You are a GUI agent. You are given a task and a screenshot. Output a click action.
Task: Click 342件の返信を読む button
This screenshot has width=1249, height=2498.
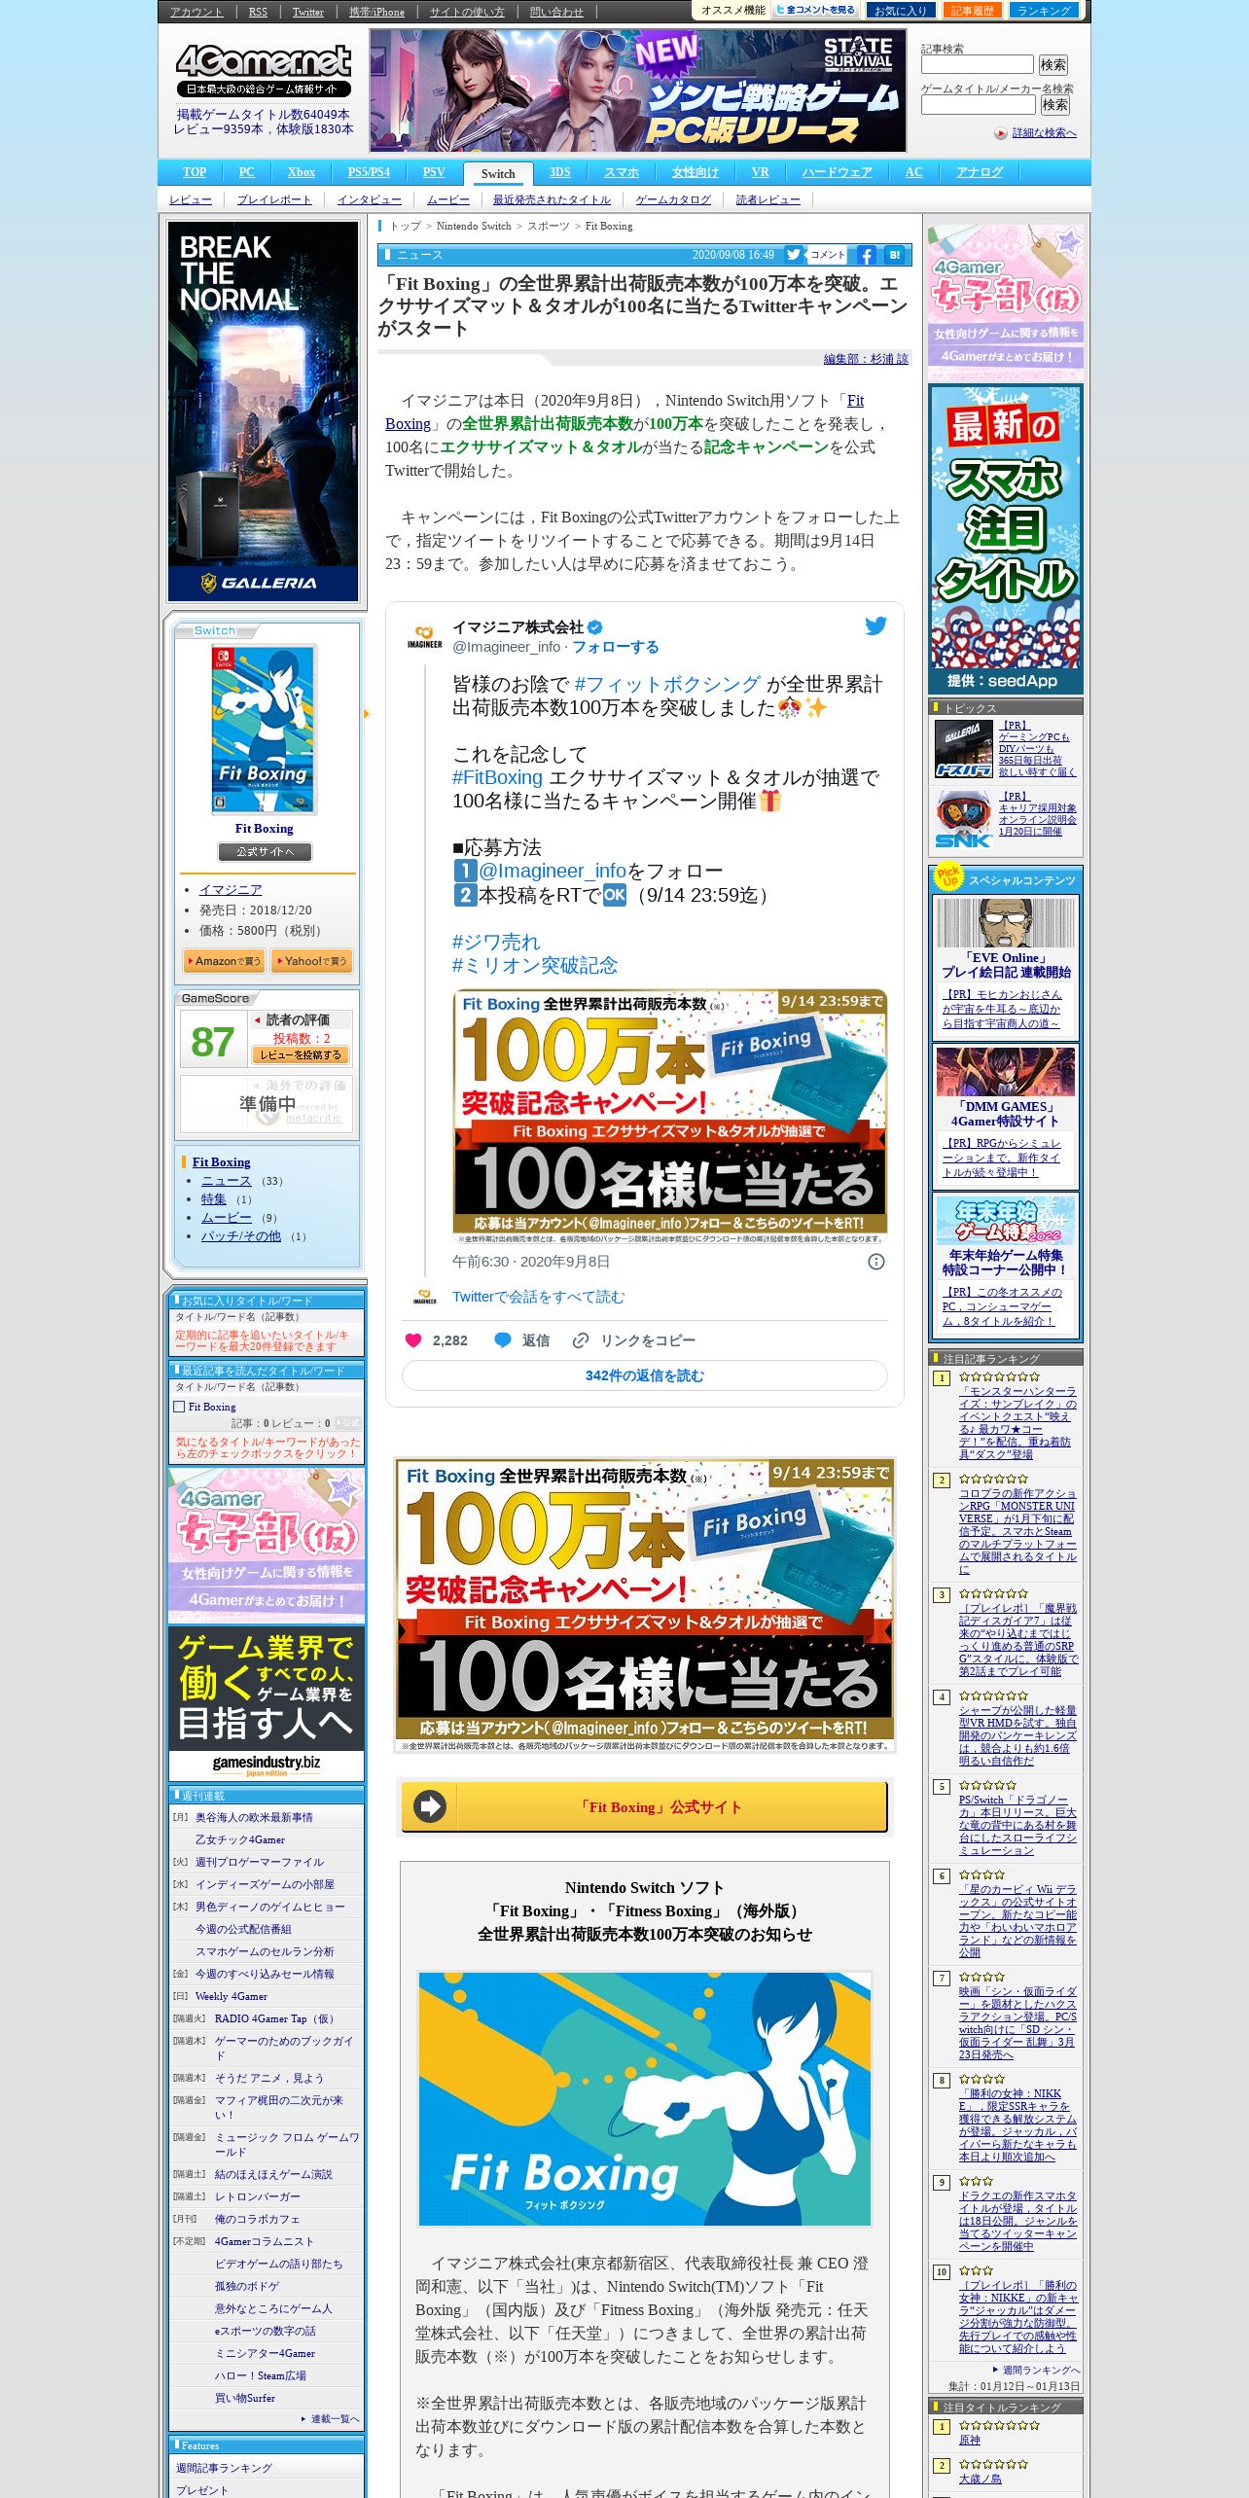pos(644,1375)
